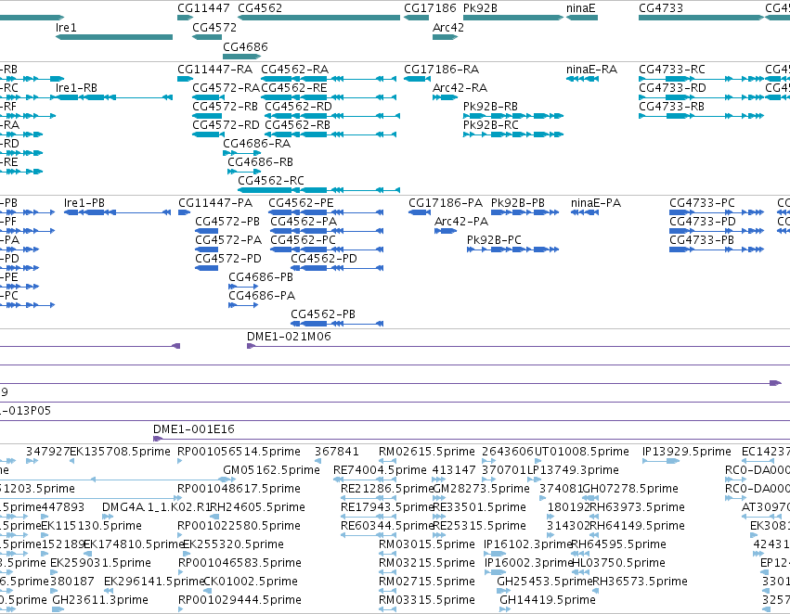The width and height of the screenshot is (790, 614).
Task: Click the CG4562-RE transcript label
Action: [294, 87]
